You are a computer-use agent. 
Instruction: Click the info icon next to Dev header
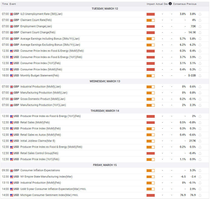170,4
